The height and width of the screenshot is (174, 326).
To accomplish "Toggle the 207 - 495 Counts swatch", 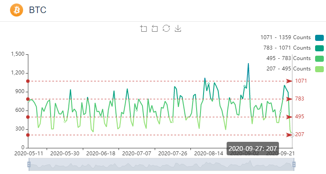I will click(319, 69).
